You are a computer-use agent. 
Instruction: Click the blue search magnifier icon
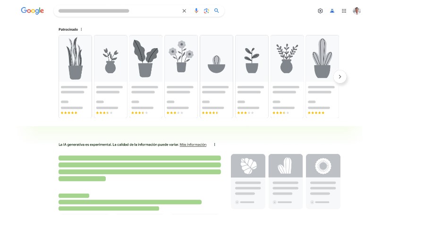coord(217,11)
